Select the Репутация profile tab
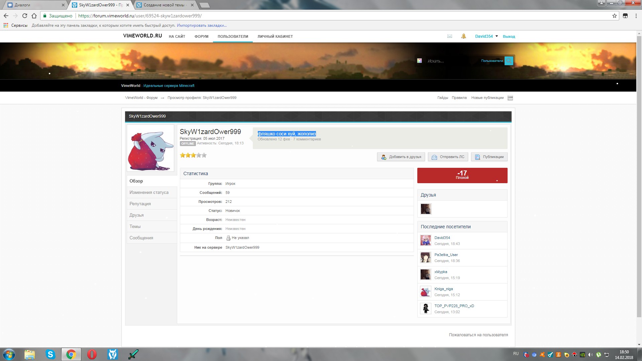 [x=152, y=204]
